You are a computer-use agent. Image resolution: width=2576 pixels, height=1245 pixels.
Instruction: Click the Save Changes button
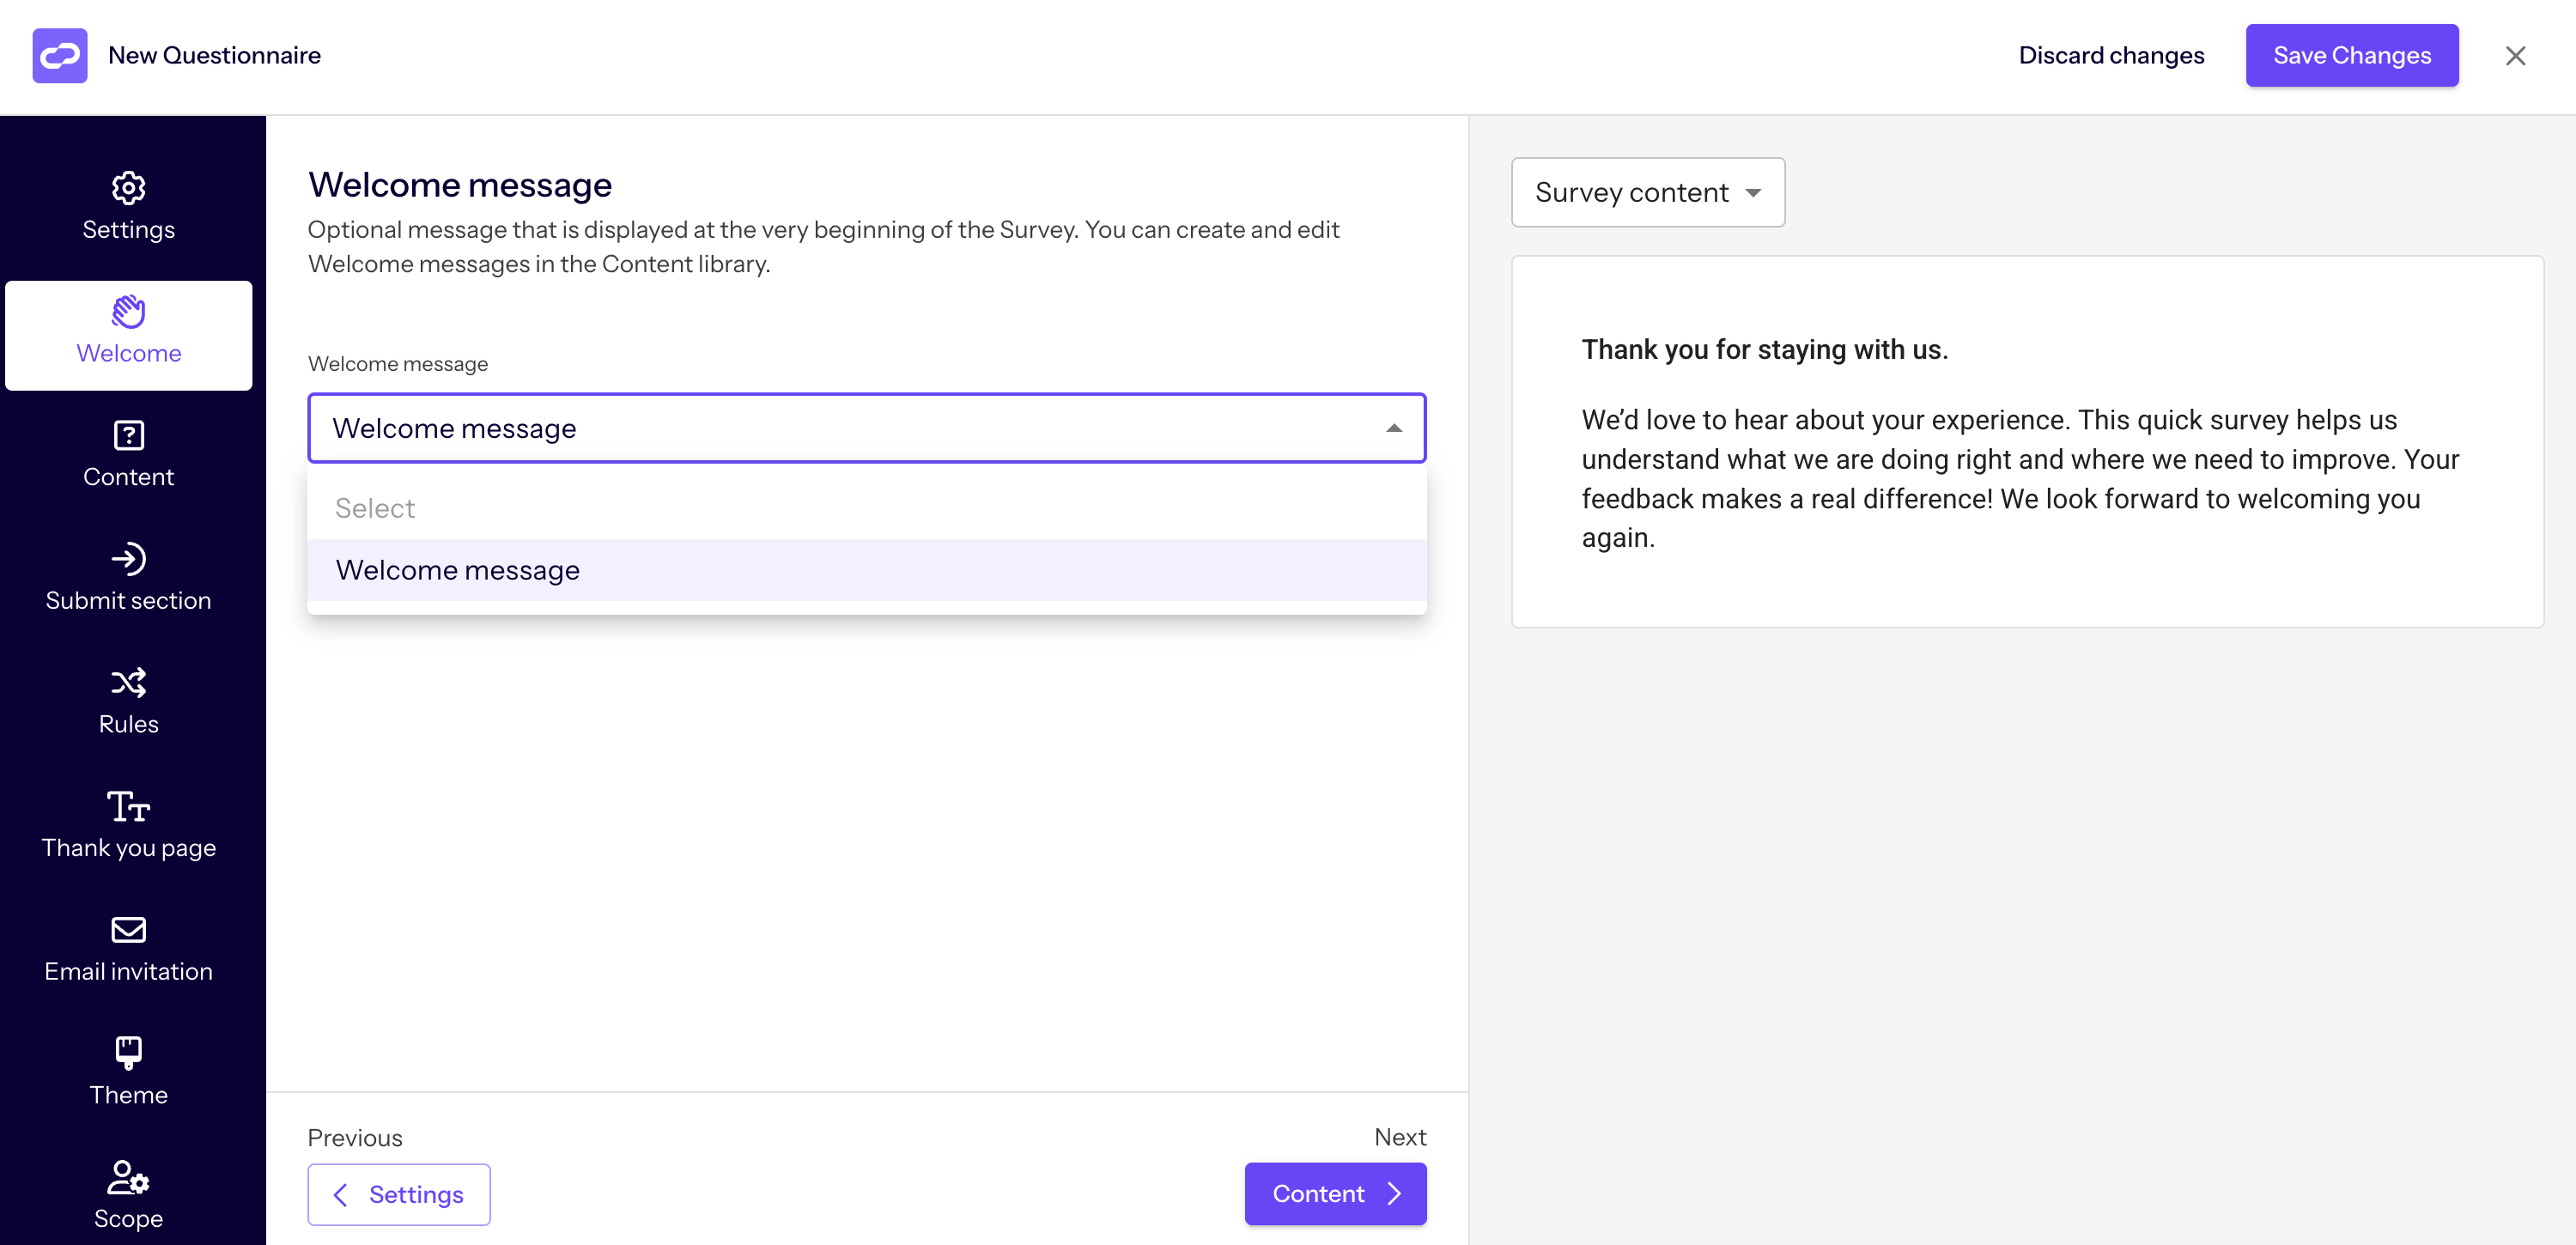click(2352, 55)
